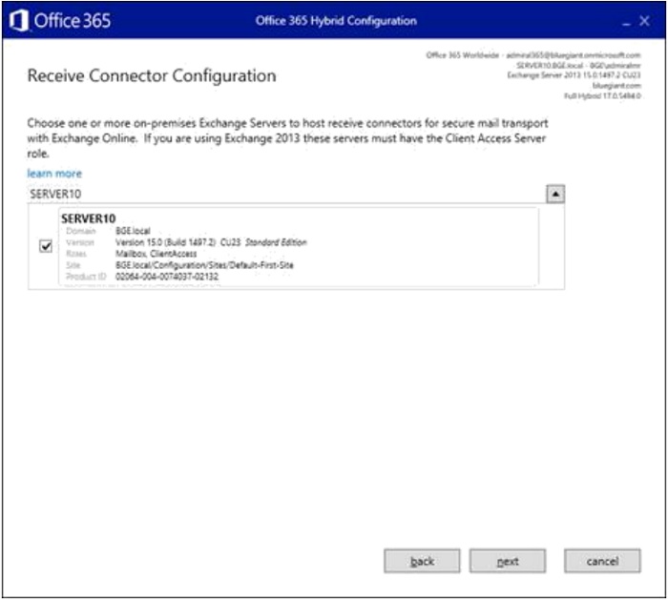
Task: Click the Office 365 Hybrid Configuration title
Action: [x=336, y=20]
